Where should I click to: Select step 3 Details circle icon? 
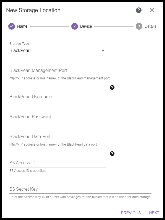[139, 26]
